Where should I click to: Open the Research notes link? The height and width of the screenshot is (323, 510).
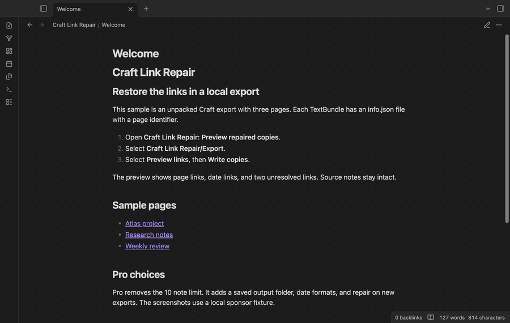tap(149, 235)
